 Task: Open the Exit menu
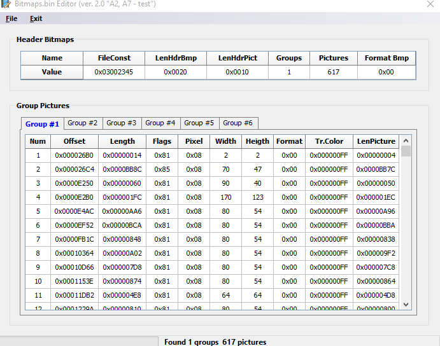[36, 18]
